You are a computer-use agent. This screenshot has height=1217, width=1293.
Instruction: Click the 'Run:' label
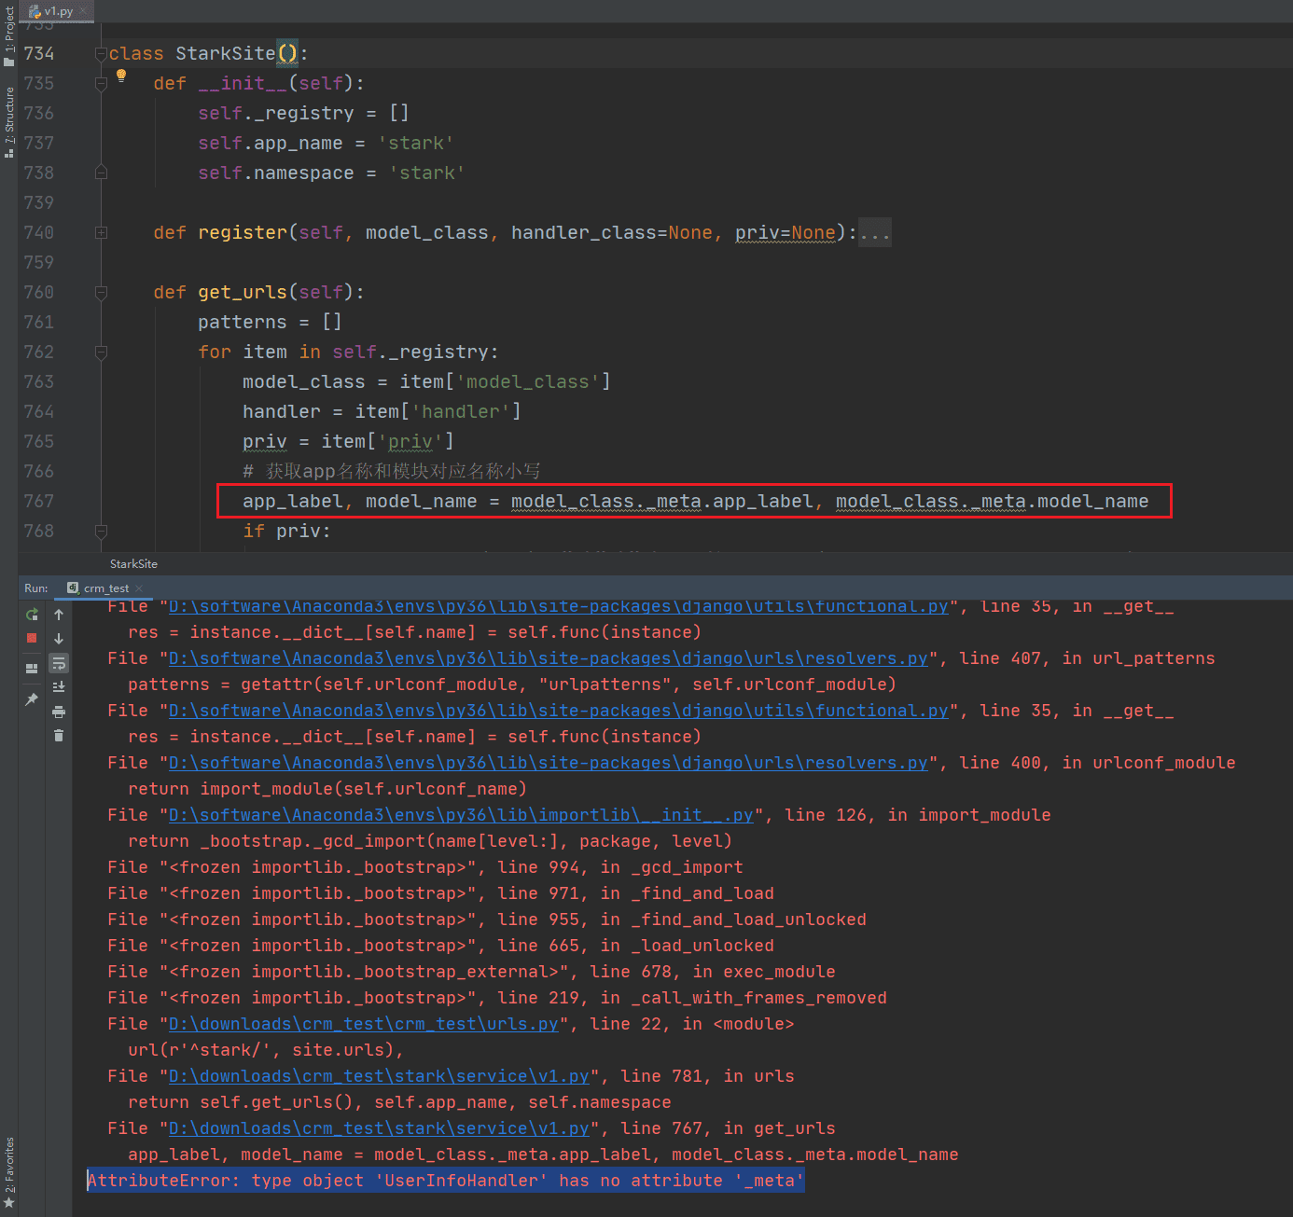click(x=36, y=588)
